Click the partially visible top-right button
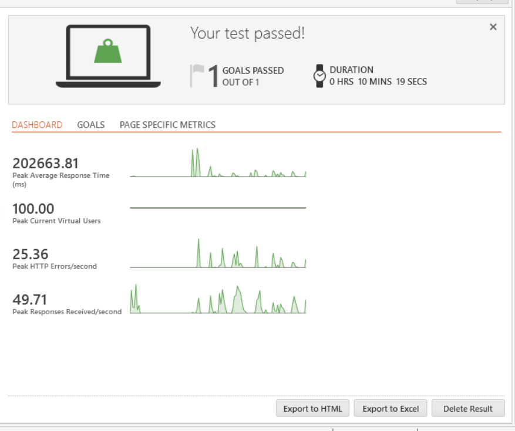 tap(482, 2)
